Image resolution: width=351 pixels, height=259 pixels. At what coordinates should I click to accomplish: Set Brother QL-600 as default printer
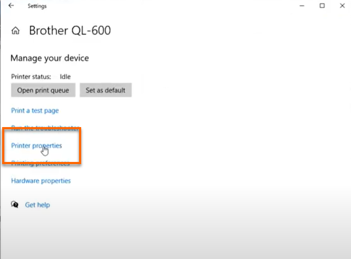(106, 90)
